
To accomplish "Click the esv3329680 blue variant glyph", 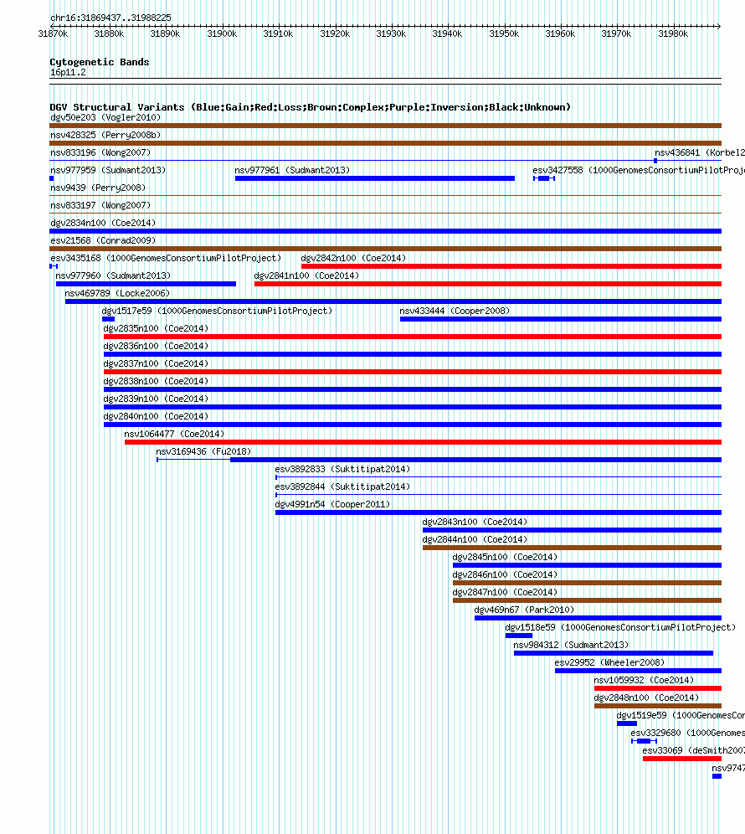I will [x=644, y=741].
